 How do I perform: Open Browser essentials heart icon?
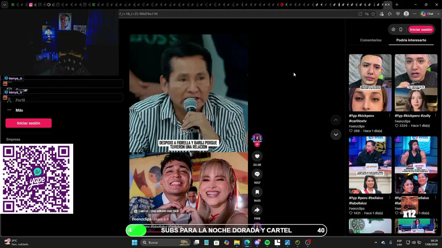pos(398,14)
